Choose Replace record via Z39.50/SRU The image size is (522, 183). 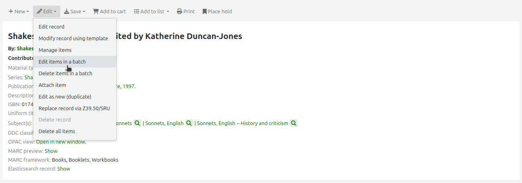pyautogui.click(x=74, y=109)
